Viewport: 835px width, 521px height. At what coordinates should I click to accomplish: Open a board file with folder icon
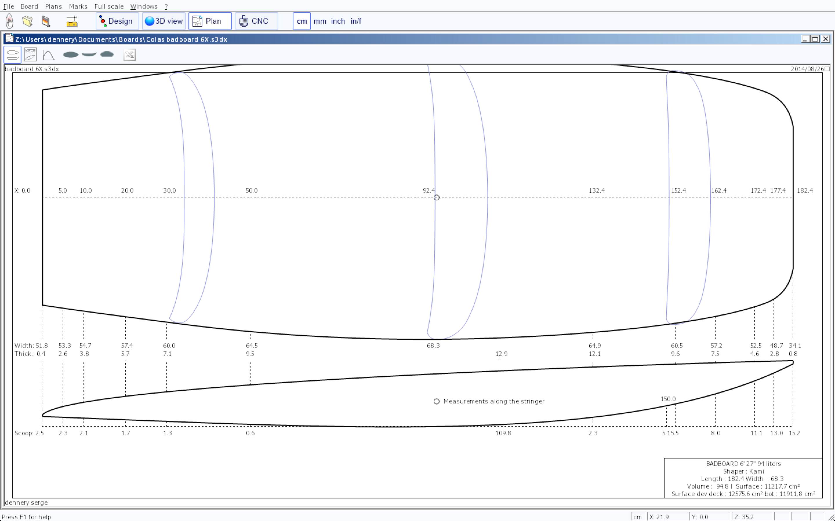[x=28, y=21]
